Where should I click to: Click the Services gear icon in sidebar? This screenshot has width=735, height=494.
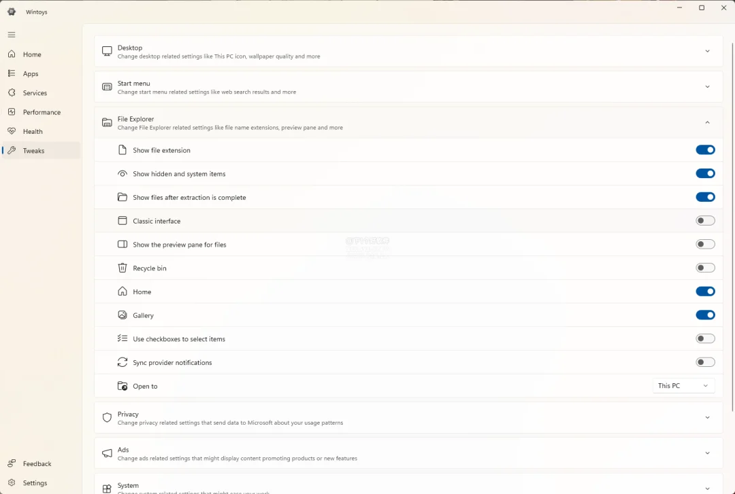12,92
